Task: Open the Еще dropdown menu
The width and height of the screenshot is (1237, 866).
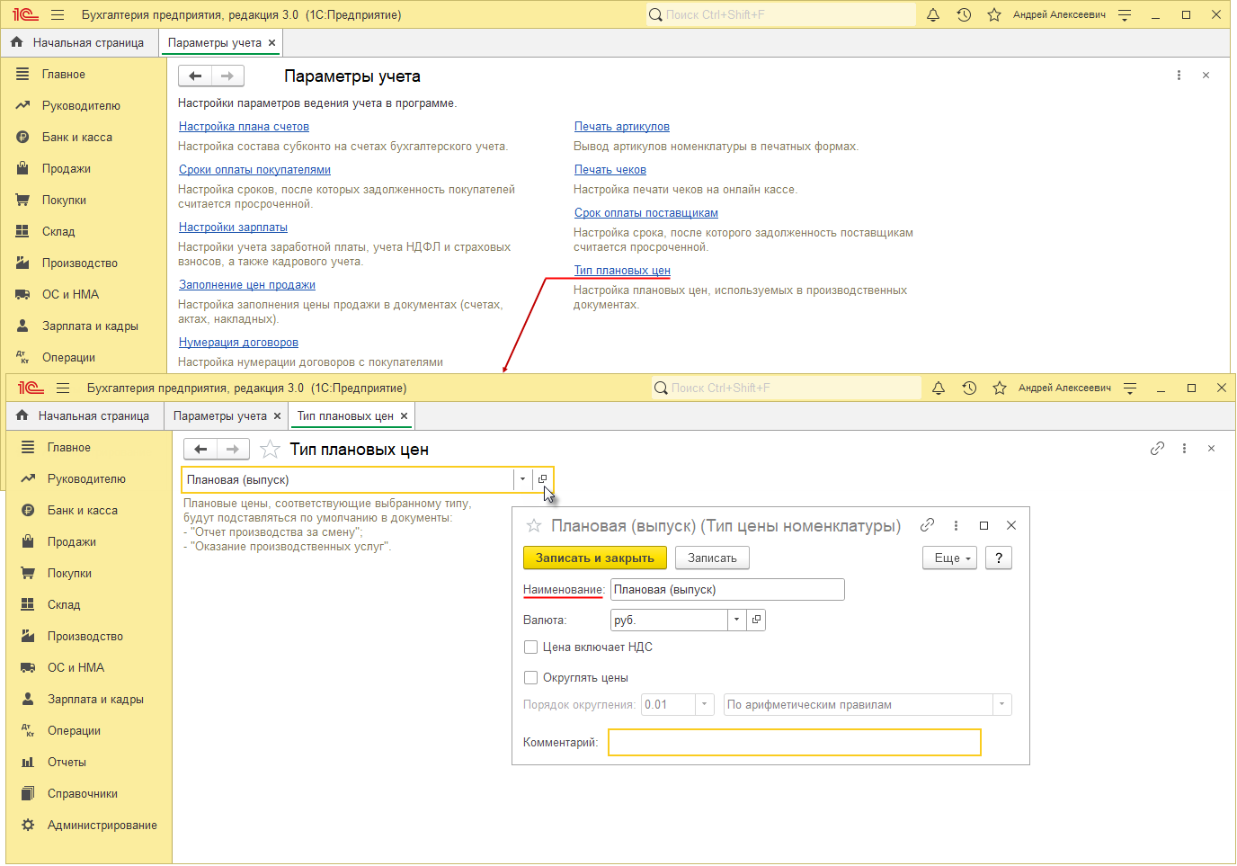Action: (949, 558)
